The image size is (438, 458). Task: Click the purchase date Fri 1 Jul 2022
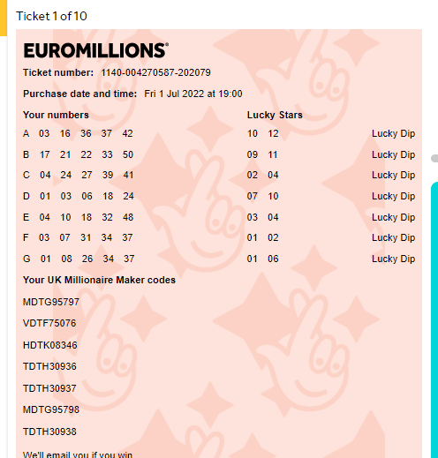[x=174, y=94]
